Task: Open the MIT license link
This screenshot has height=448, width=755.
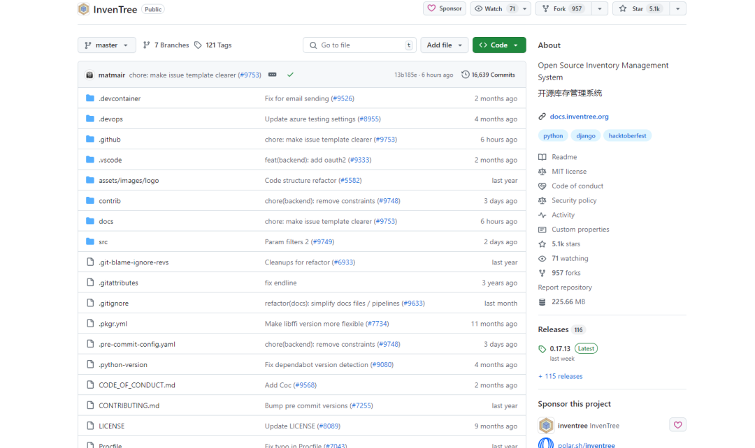Action: point(562,171)
